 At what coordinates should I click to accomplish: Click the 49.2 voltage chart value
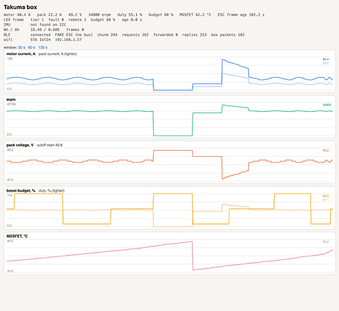click(325, 151)
